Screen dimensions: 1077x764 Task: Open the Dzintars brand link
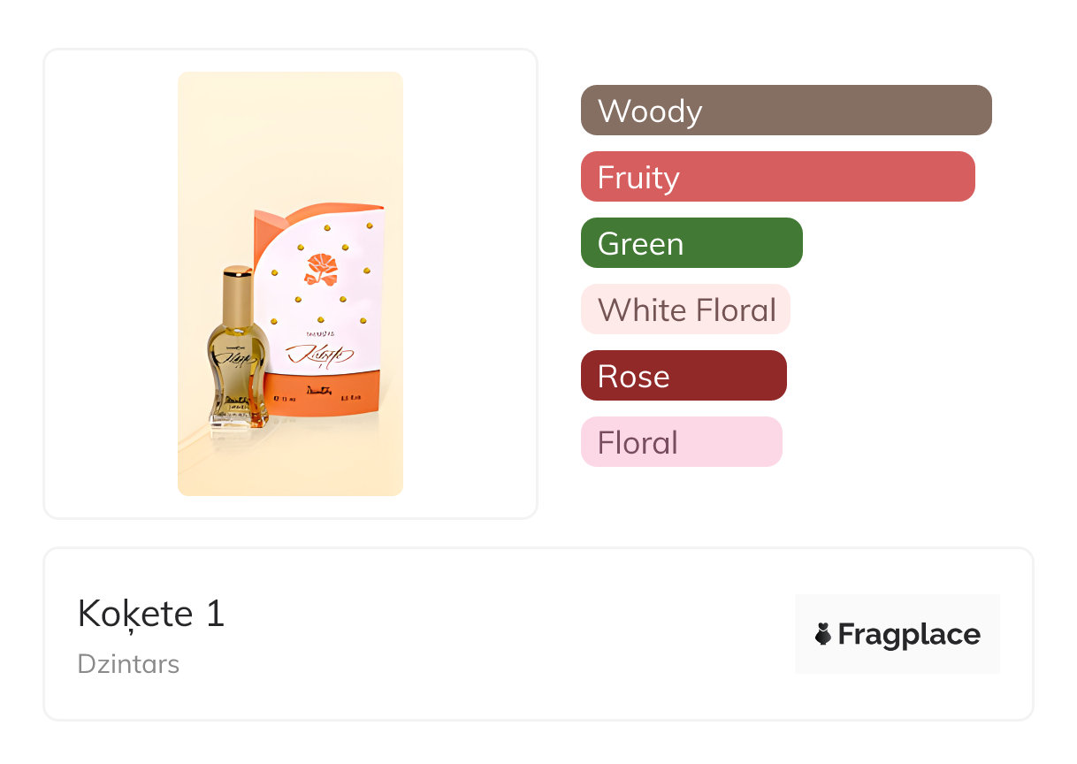point(128,664)
